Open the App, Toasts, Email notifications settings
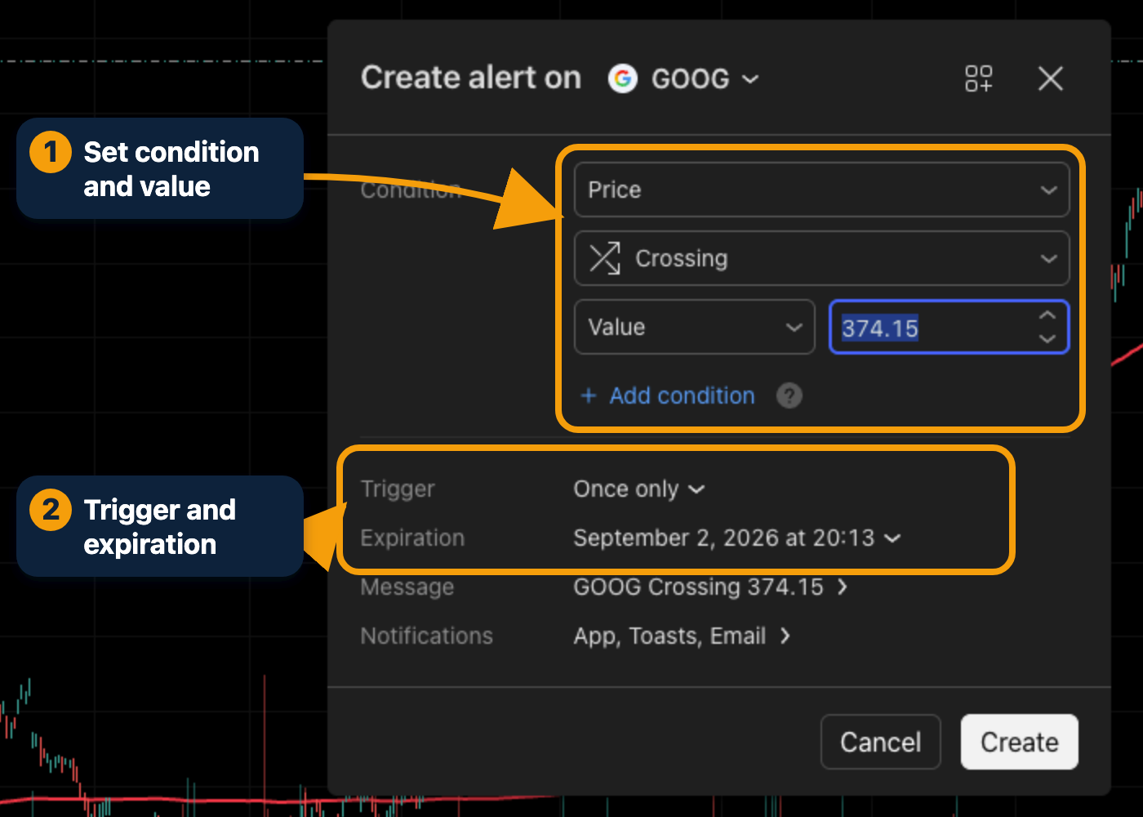The height and width of the screenshot is (817, 1143). [682, 636]
